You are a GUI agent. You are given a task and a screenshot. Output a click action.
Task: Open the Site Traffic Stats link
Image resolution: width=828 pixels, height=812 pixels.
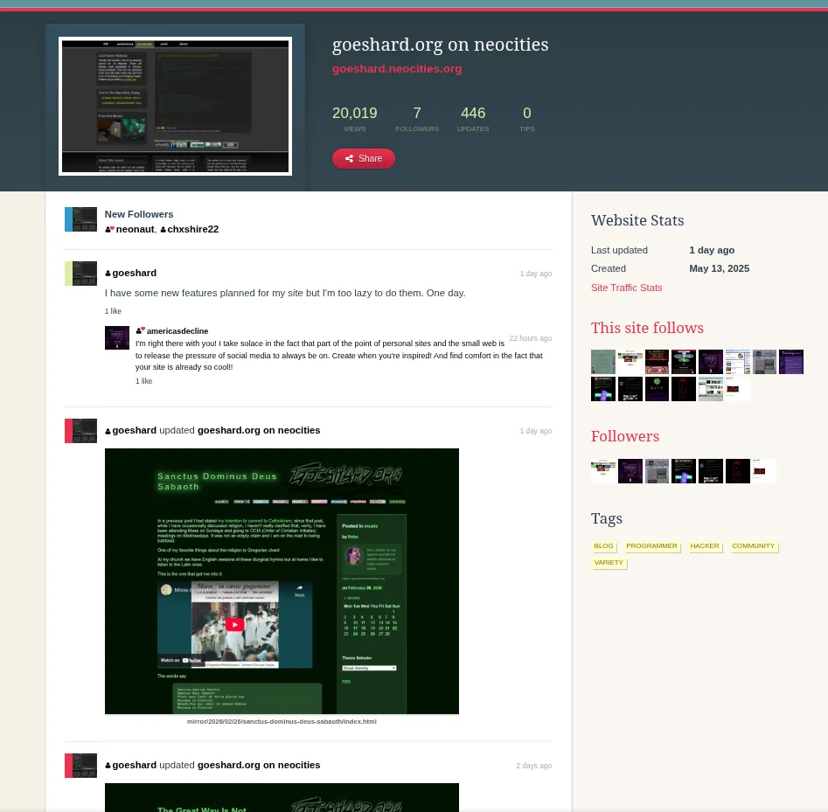(x=626, y=288)
